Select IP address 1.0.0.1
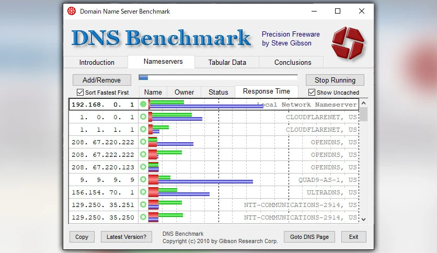Screen dimensions: 437x253 tap(107, 117)
